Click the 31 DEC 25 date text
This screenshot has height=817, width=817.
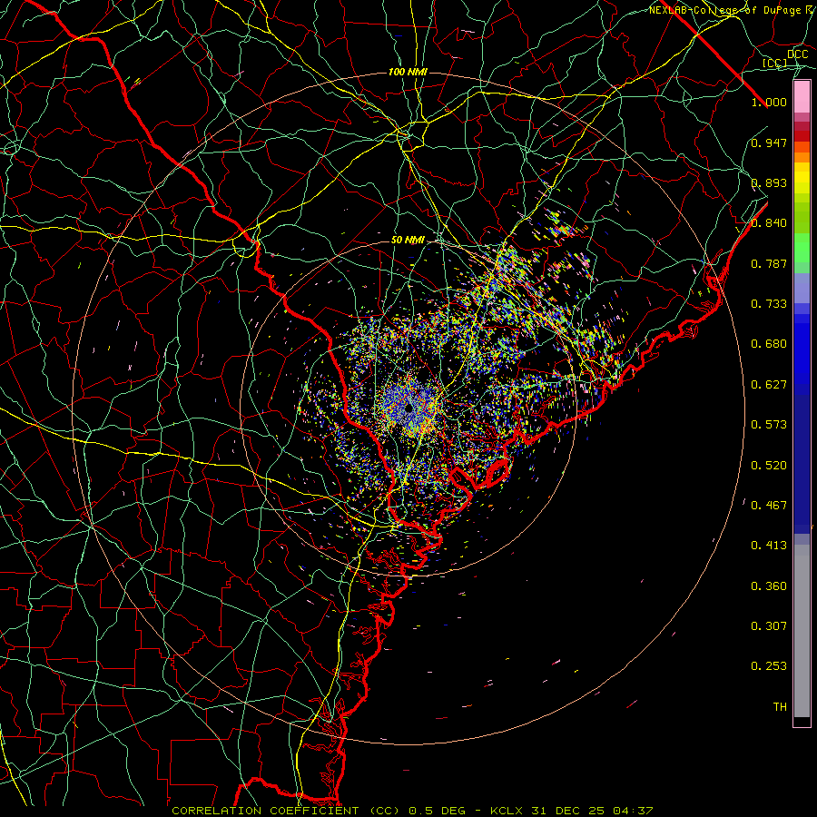tap(569, 811)
